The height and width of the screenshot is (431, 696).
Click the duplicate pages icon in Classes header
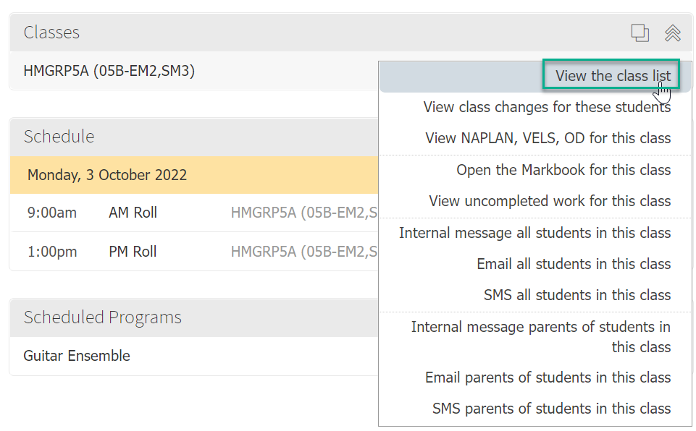640,33
